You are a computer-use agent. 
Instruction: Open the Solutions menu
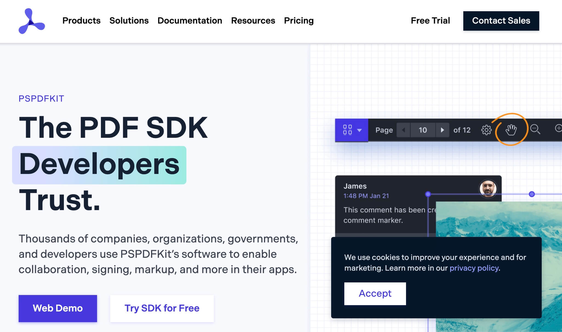(129, 21)
